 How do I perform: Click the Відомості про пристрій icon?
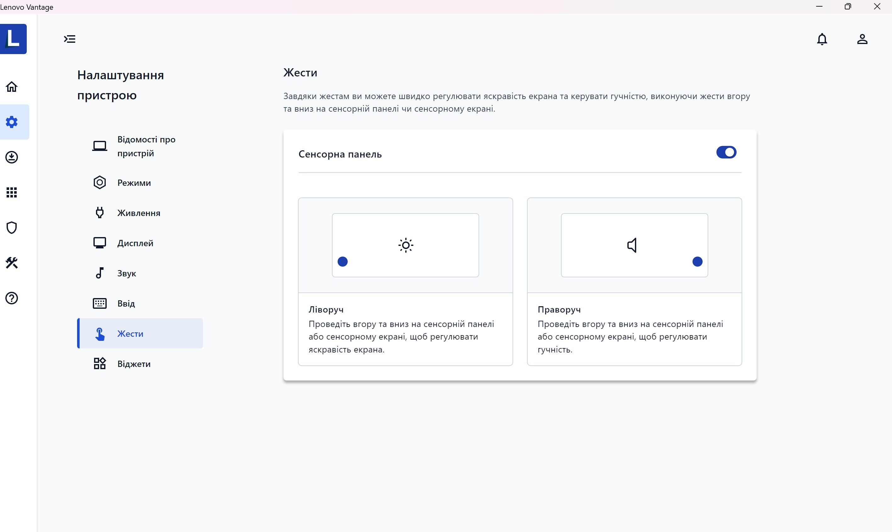(99, 145)
